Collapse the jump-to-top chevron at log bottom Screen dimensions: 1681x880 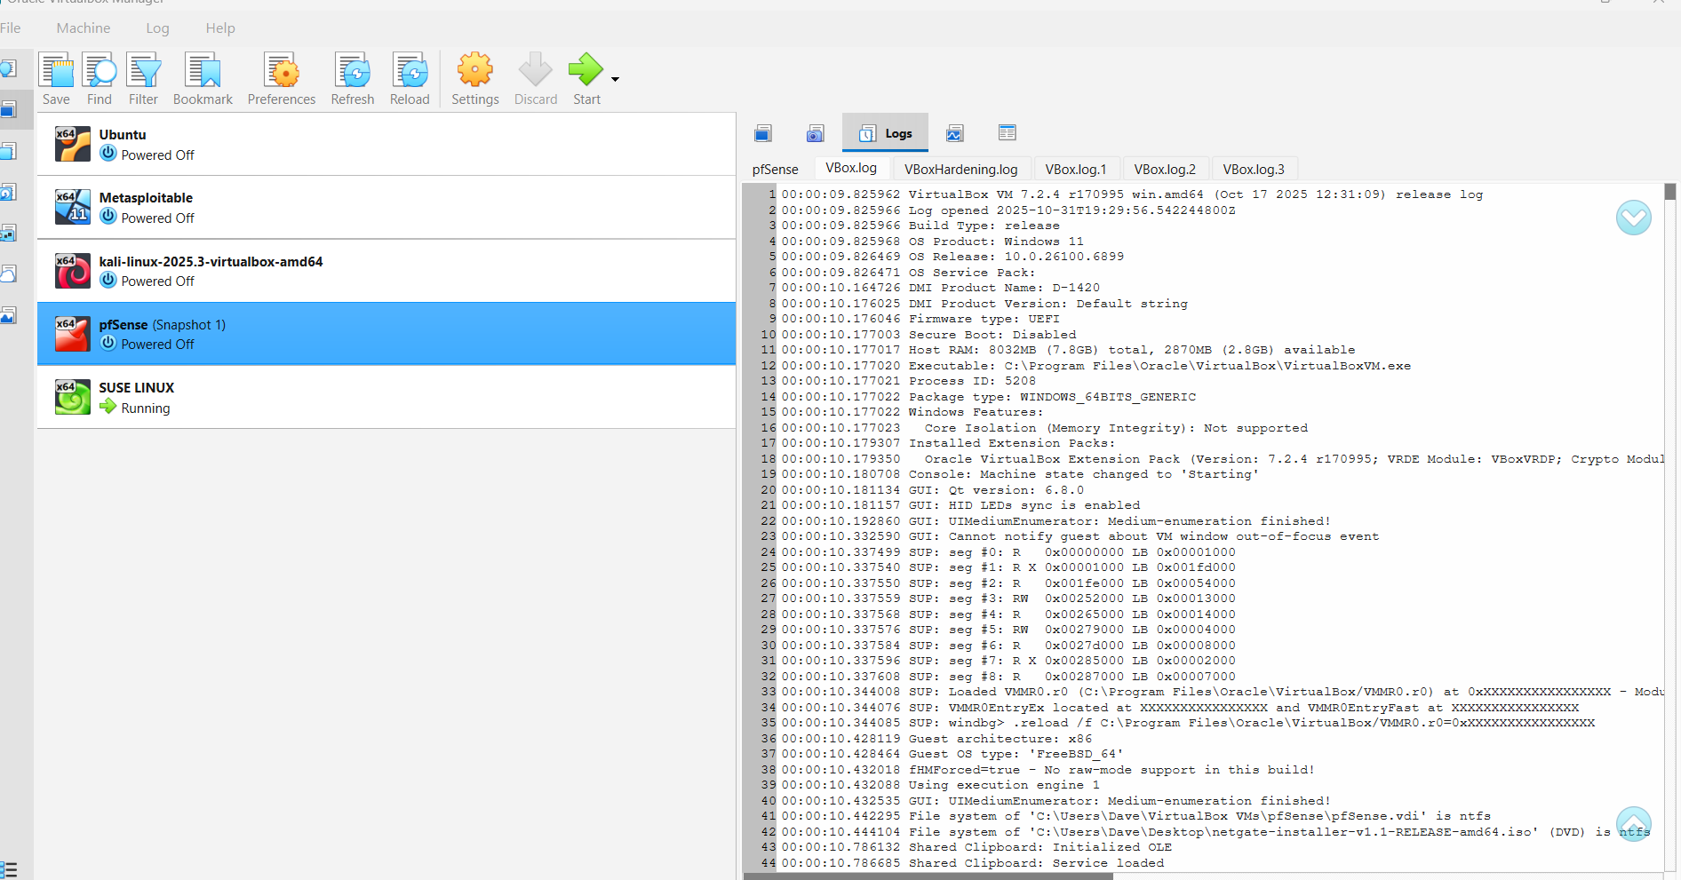coord(1633,824)
